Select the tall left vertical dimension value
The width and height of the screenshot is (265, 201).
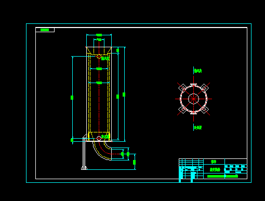click(x=72, y=98)
